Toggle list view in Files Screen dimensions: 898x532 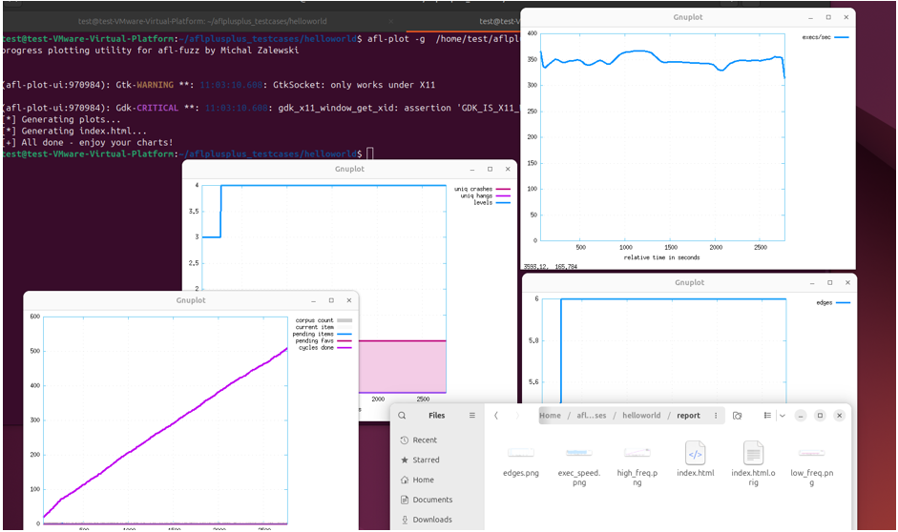pyautogui.click(x=767, y=416)
